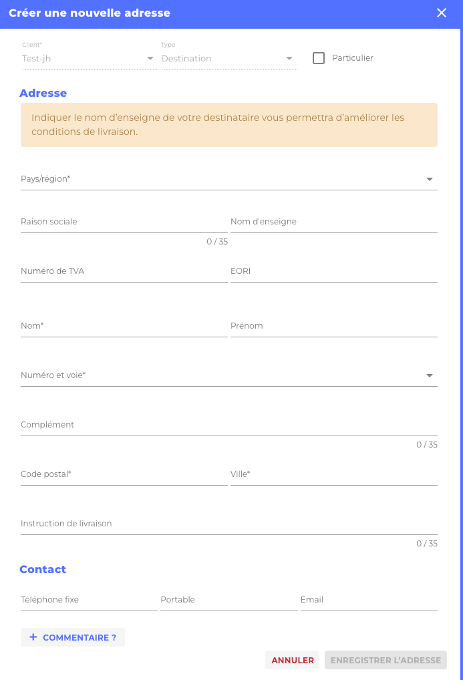Expand the Pays/région dropdown
This screenshot has width=463, height=680.
429,180
